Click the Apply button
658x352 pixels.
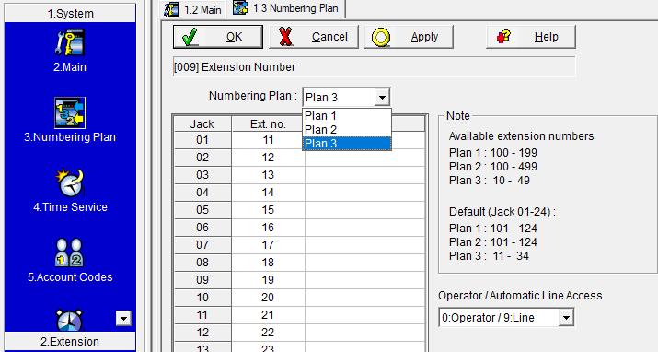pyautogui.click(x=409, y=37)
